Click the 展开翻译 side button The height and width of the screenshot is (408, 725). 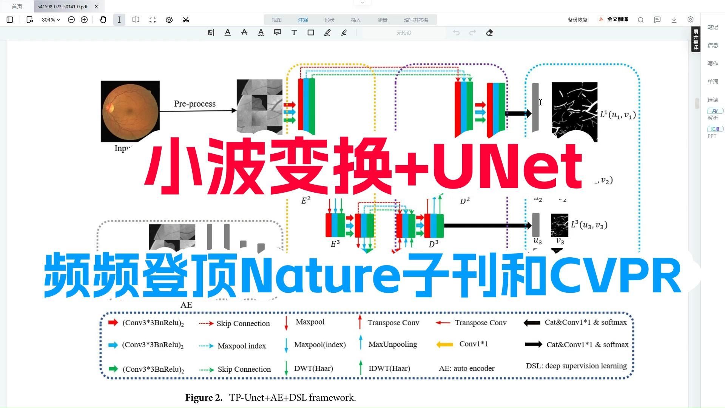(x=696, y=39)
